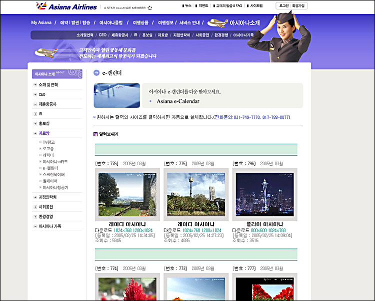Open the 아시아나클럽 menu
The width and height of the screenshot is (375, 301).
click(111, 22)
